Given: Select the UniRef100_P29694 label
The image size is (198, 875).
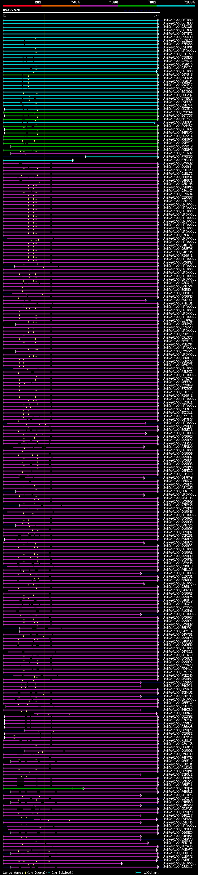Looking at the screenshot, I should pyautogui.click(x=178, y=194).
